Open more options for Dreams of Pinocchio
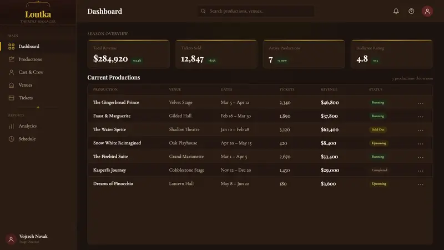This screenshot has height=250, width=444. 420,184
